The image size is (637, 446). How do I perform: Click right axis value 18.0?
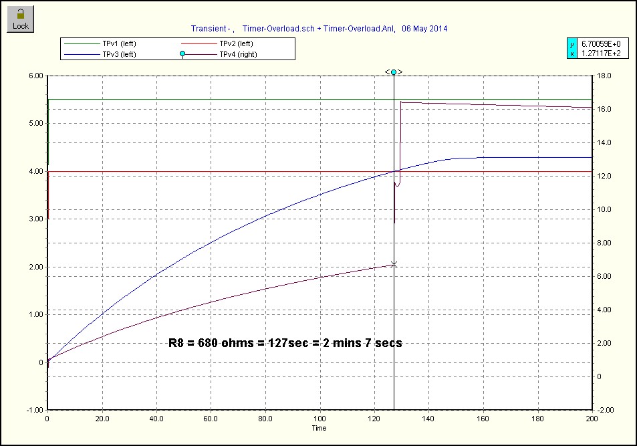[x=604, y=76]
